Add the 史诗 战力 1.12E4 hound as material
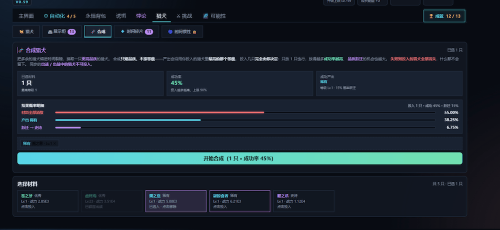Viewport: 500px width, 230px height. pyautogui.click(x=304, y=201)
